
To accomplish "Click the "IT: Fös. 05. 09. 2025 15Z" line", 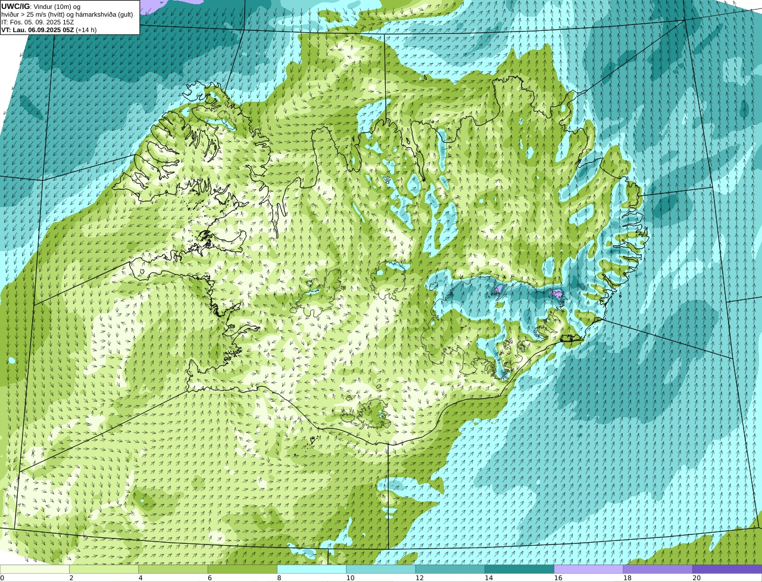I will [x=38, y=22].
